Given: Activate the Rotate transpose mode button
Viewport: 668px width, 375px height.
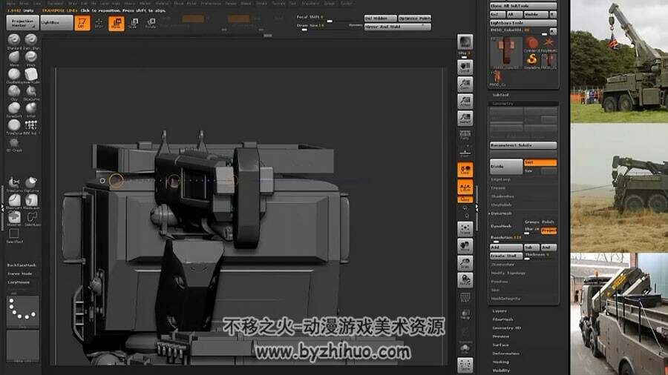Looking at the screenshot, I should 151,23.
